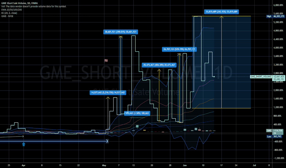Select the 'KC (20, 2, close)' indicator legend
This screenshot has width=286, height=168.
9,13
